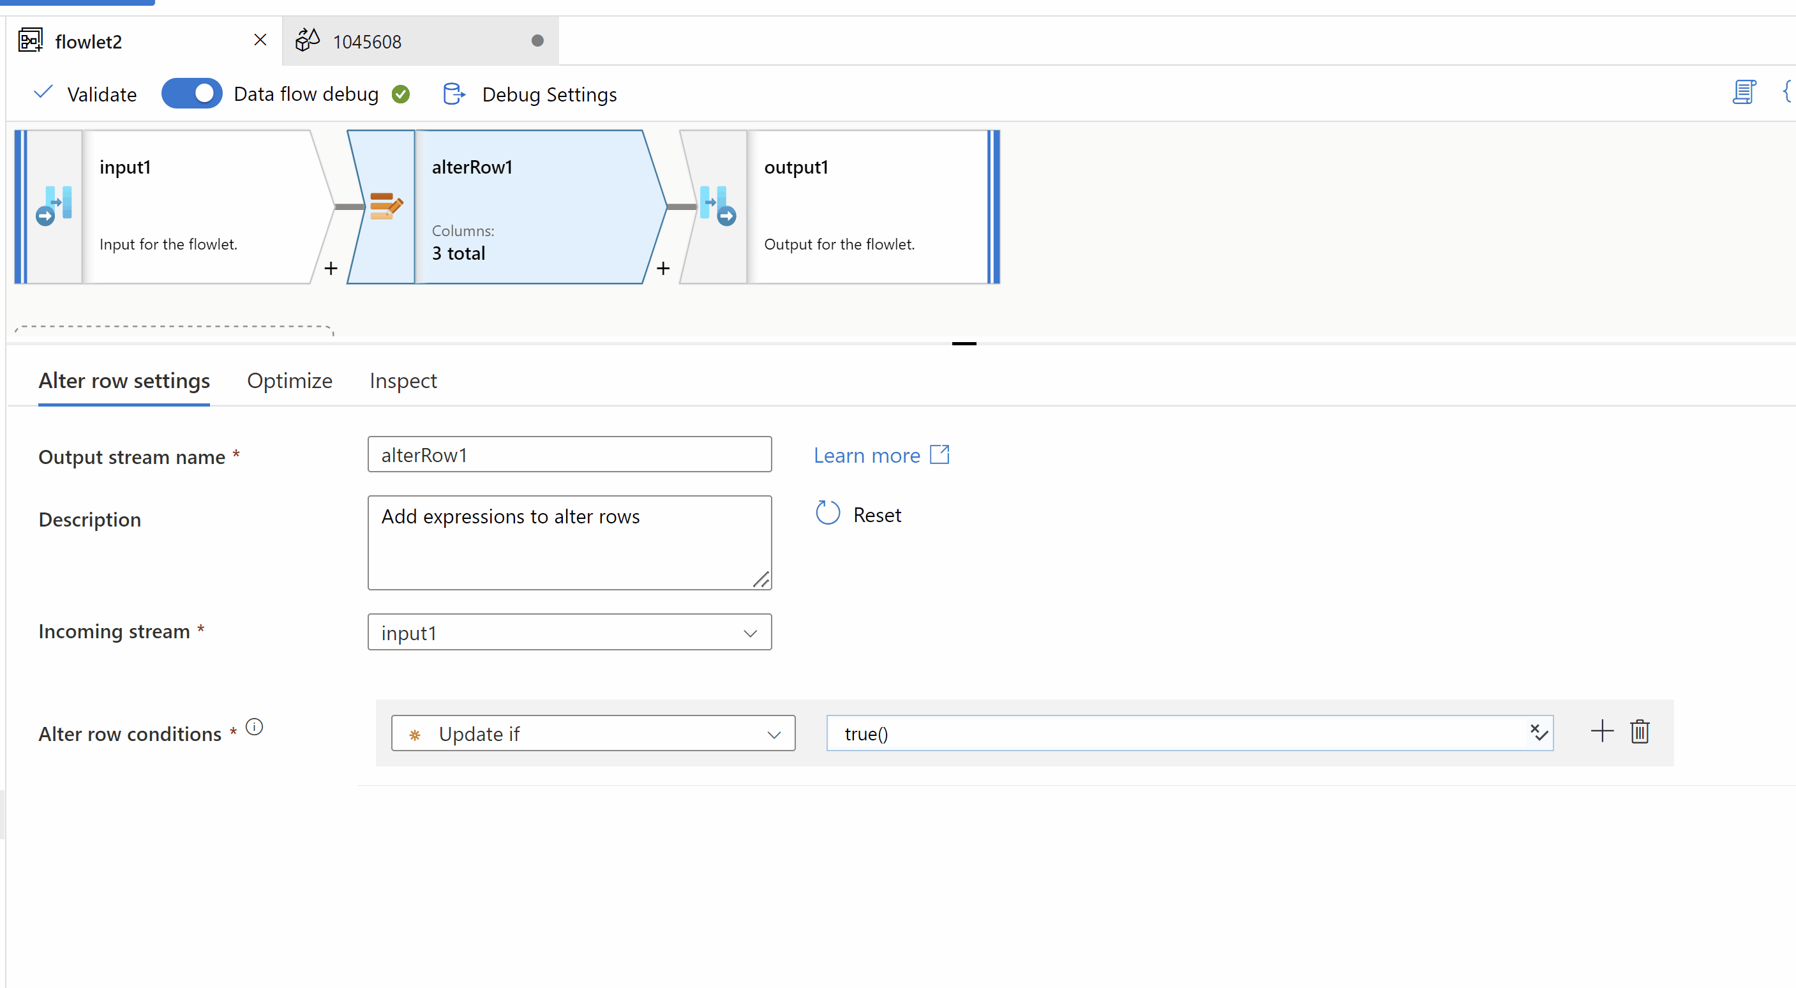The image size is (1796, 988).
Task: Click the script icon at top right
Action: pyautogui.click(x=1743, y=93)
